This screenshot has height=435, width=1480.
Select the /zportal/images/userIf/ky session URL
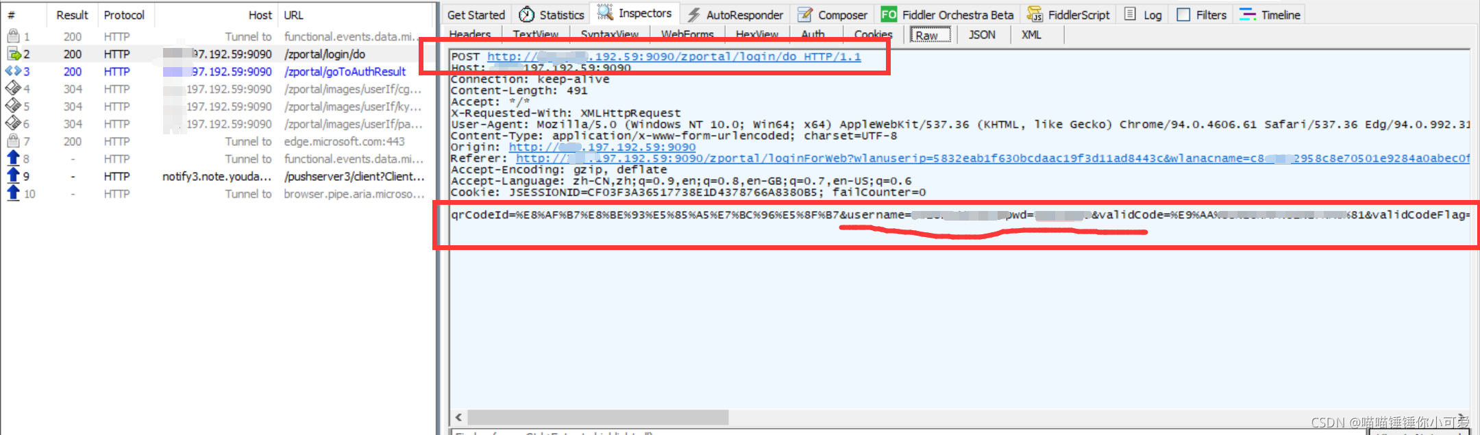353,106
